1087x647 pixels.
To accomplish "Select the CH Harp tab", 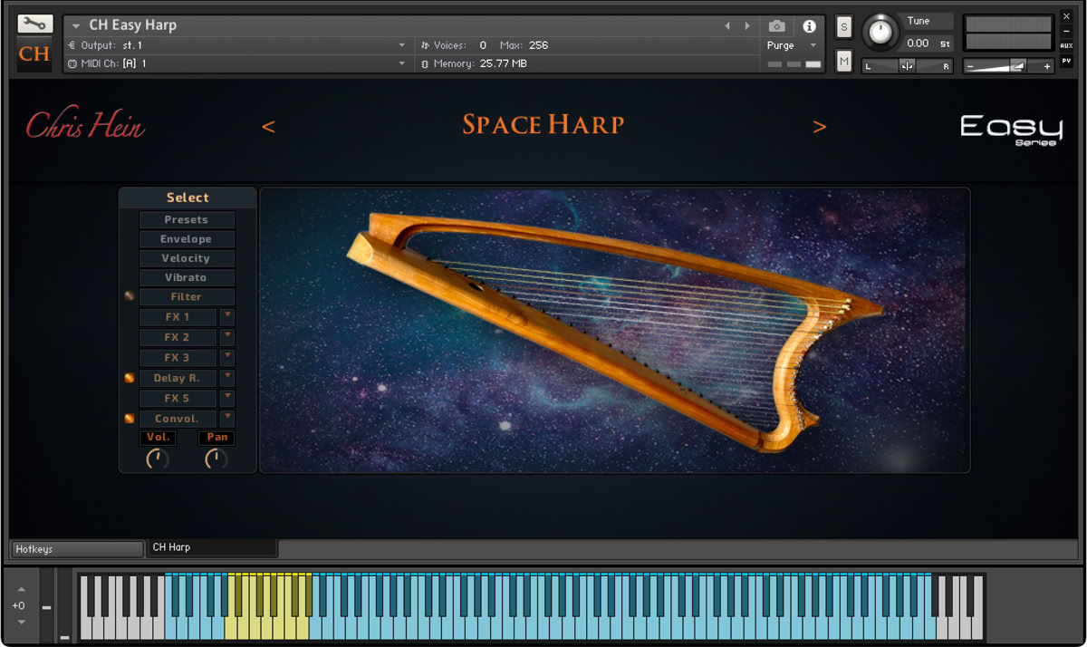I will (212, 547).
